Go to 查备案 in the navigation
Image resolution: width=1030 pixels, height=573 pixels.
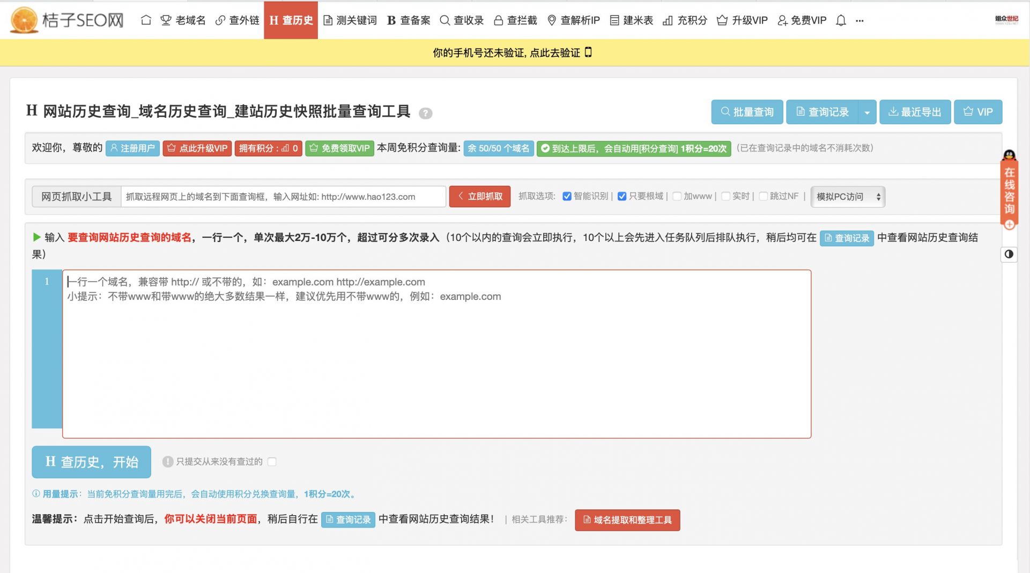(409, 20)
